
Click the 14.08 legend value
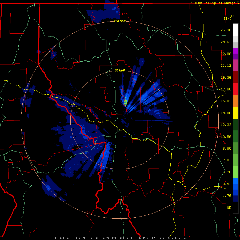[x=226, y=113]
